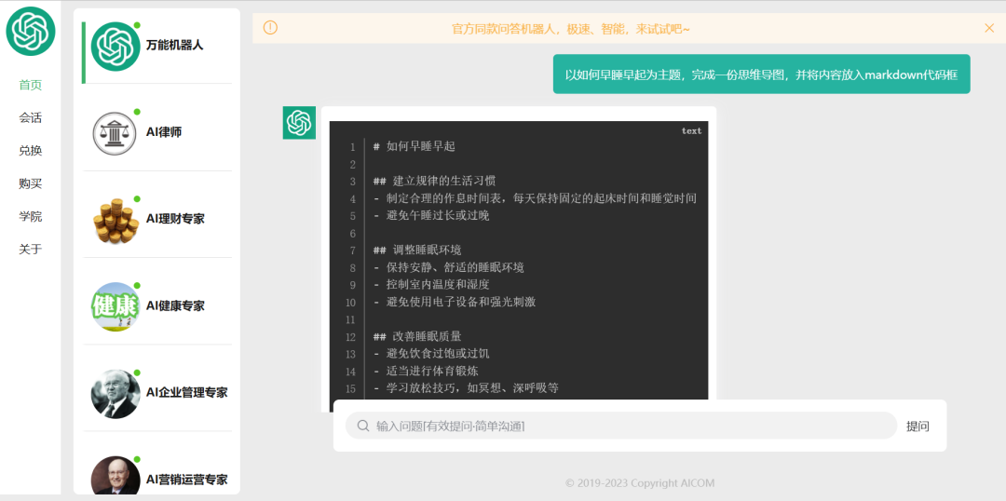The image size is (1006, 501).
Task: Open 学院 in the left navigation
Action: tap(30, 216)
